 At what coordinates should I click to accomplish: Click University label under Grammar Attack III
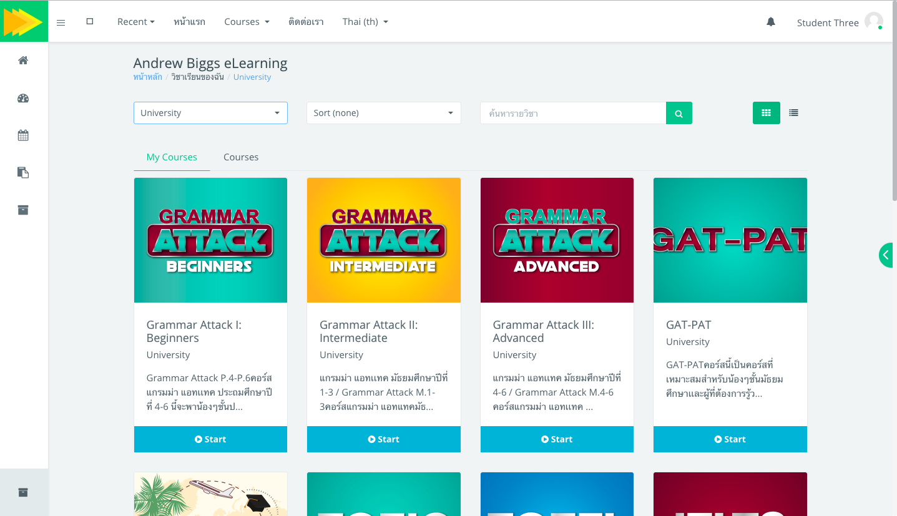514,354
